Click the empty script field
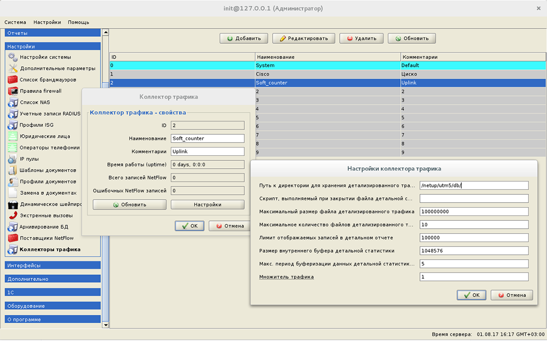 (474, 199)
